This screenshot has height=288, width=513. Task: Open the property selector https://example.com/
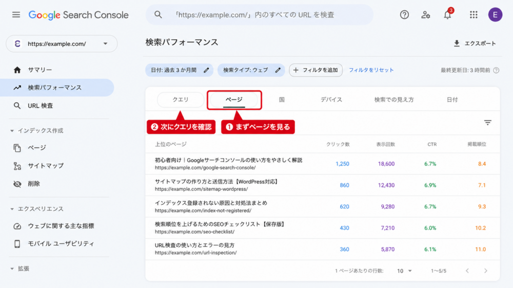pos(62,43)
